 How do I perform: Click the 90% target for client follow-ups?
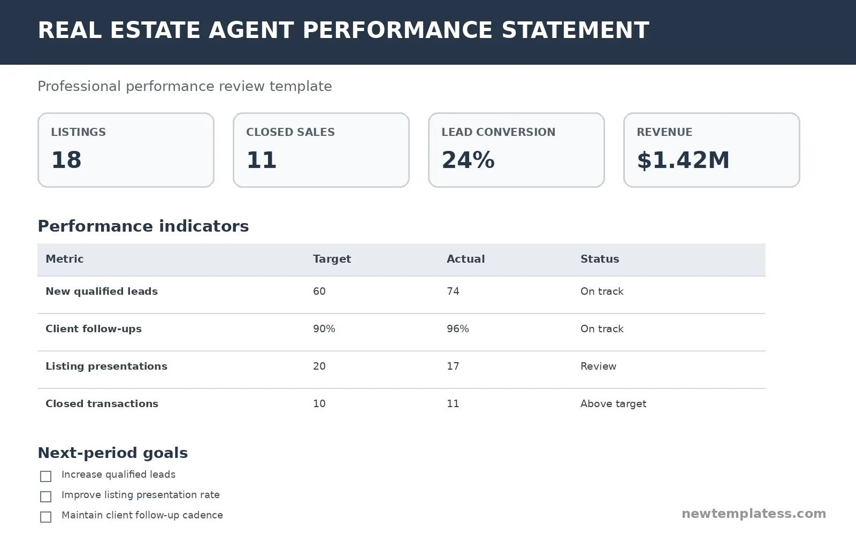coord(324,329)
